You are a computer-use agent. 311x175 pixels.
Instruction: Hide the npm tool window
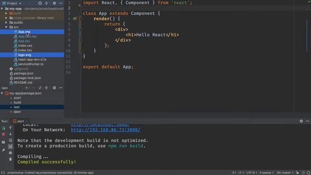point(61,87)
